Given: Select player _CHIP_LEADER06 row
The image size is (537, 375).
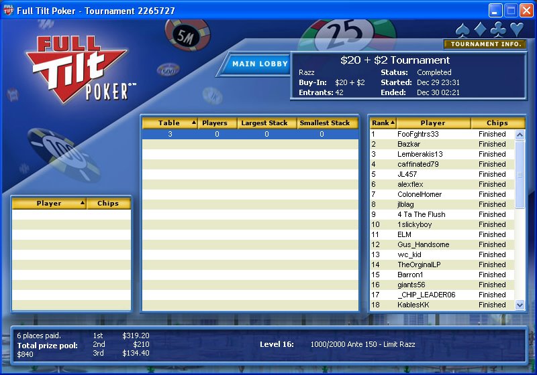Looking at the screenshot, I should point(442,295).
